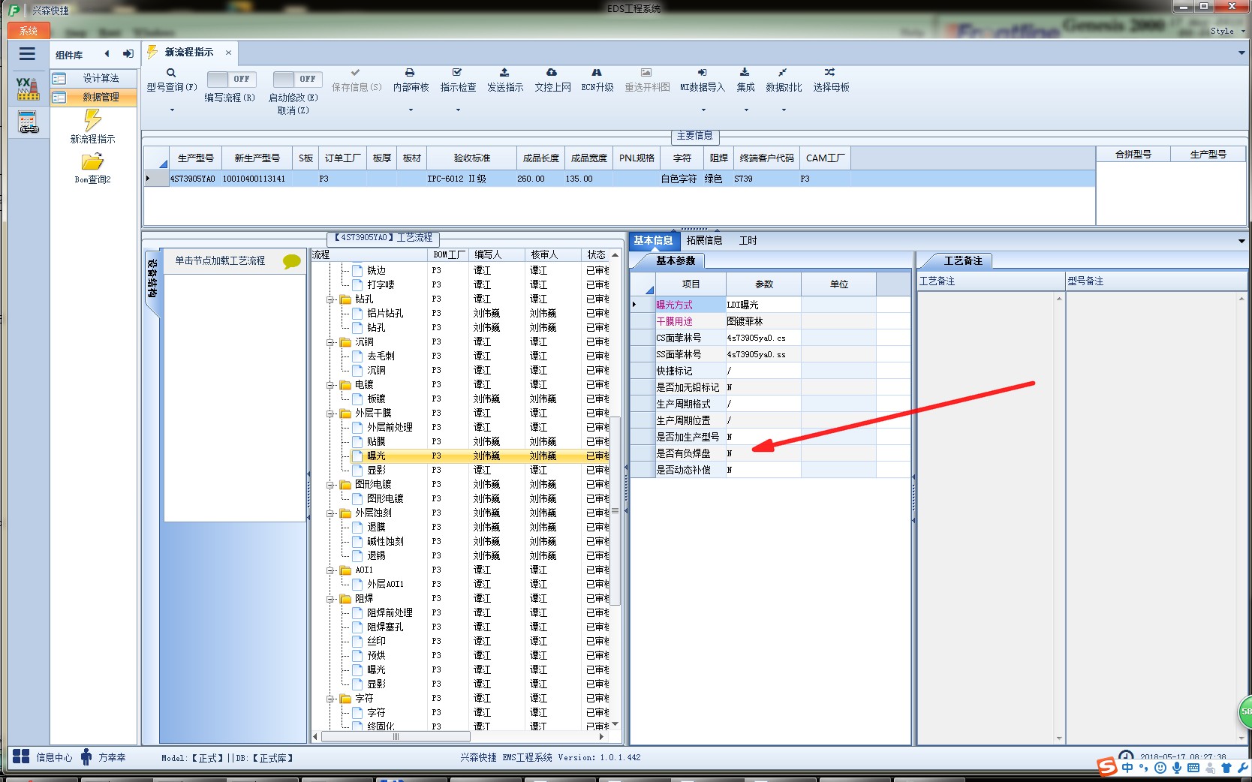
Task: Select row 4S73905YA0 in main info grid
Action: pyautogui.click(x=619, y=179)
